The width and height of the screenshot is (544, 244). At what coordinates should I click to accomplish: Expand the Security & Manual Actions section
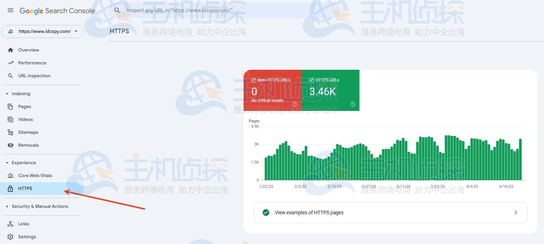(7, 206)
